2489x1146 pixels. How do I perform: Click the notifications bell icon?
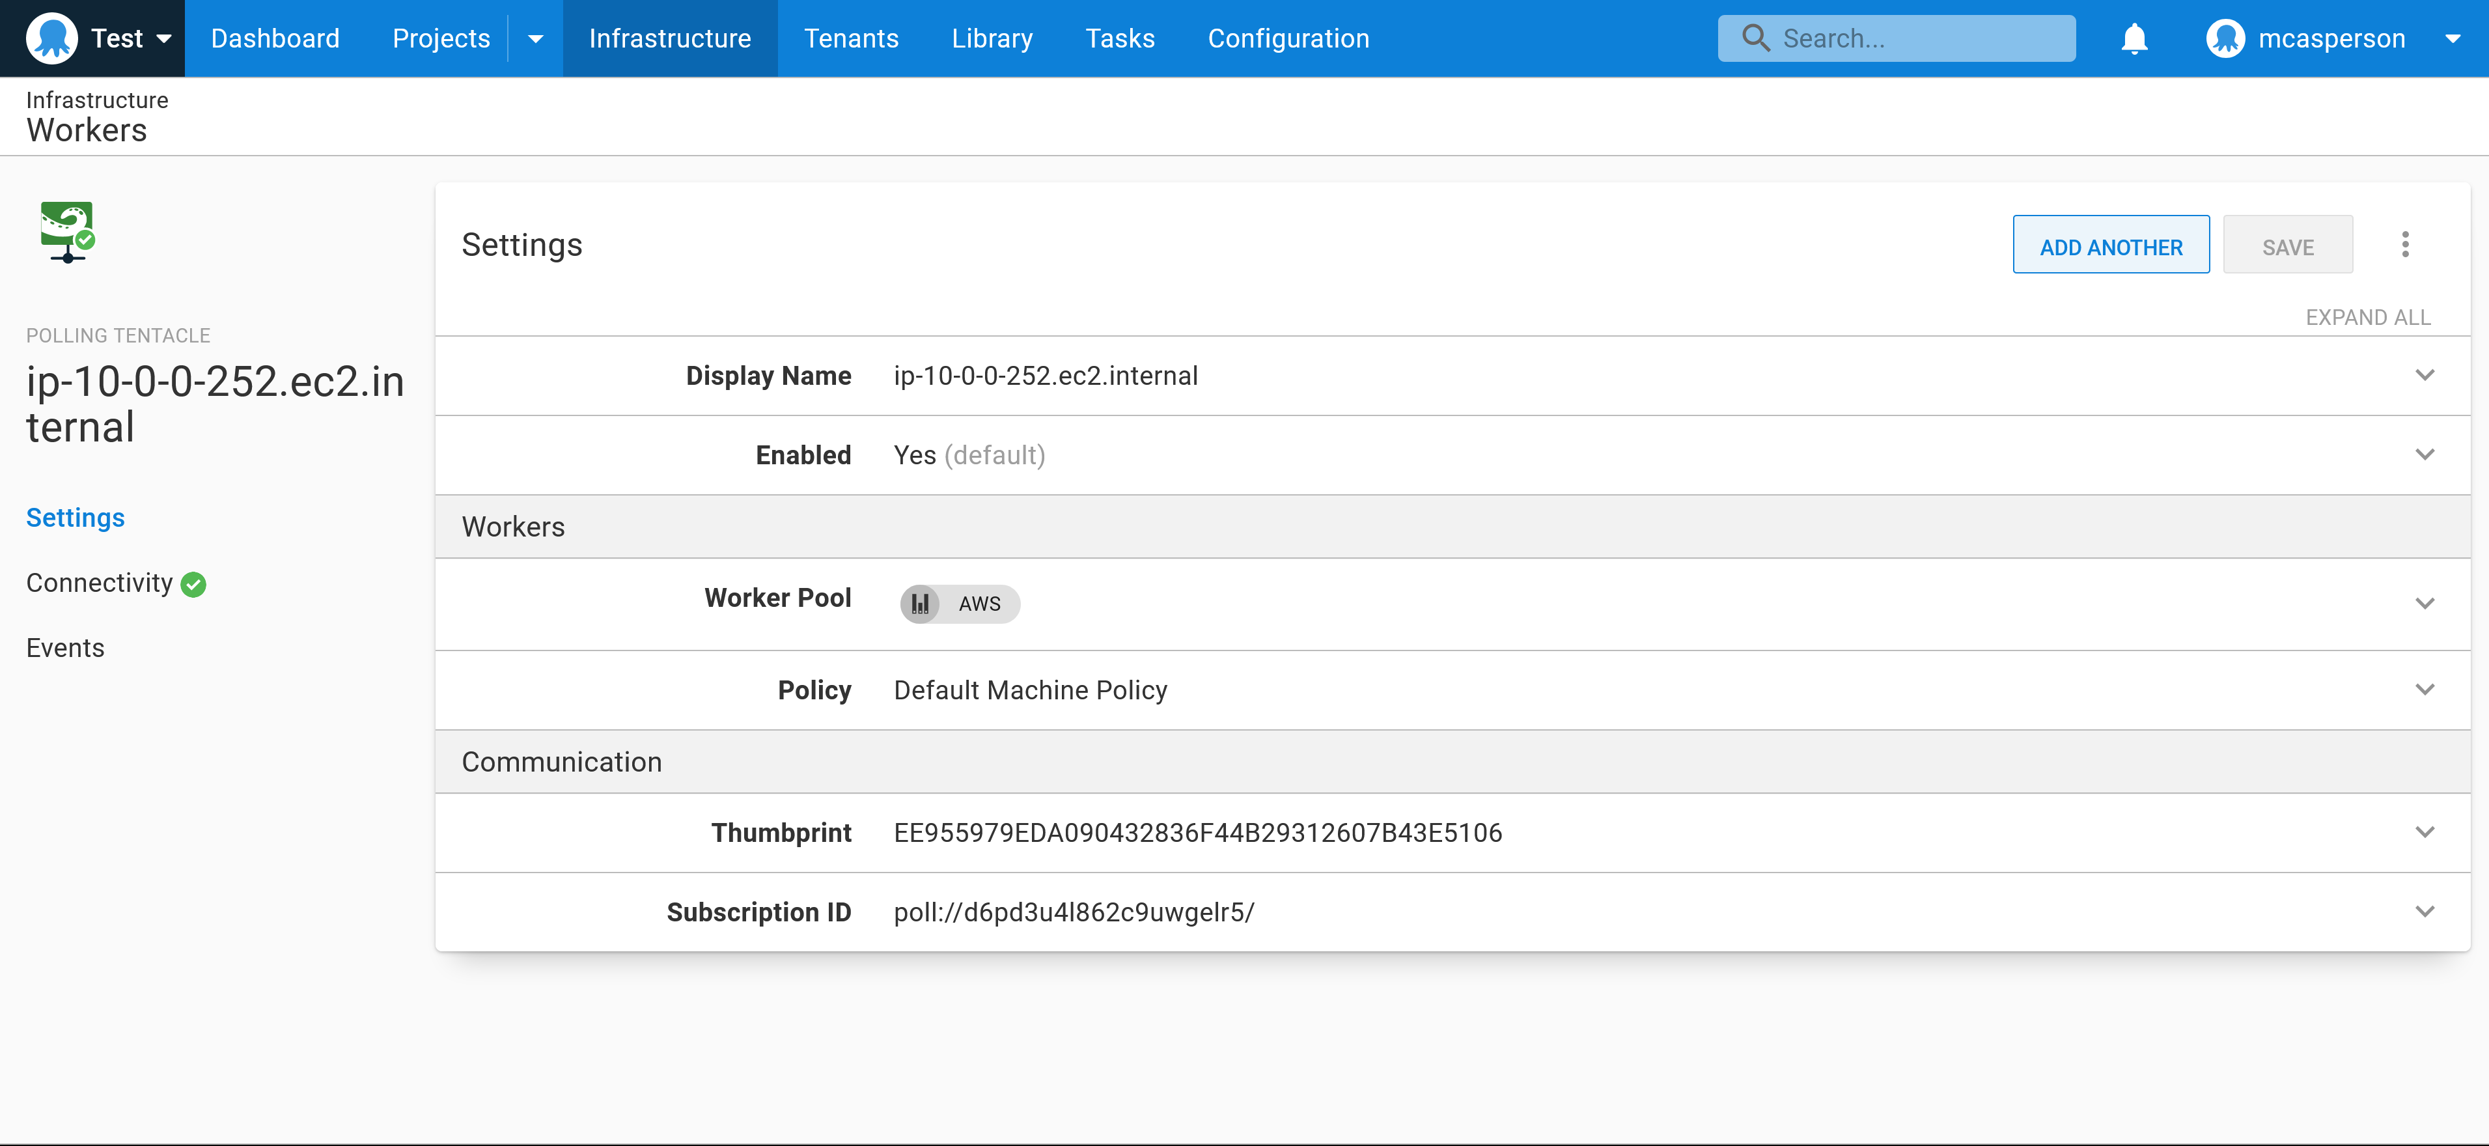(x=2134, y=38)
